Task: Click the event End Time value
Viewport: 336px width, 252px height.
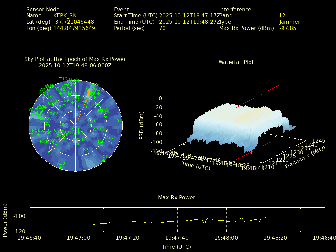Action: [190, 22]
